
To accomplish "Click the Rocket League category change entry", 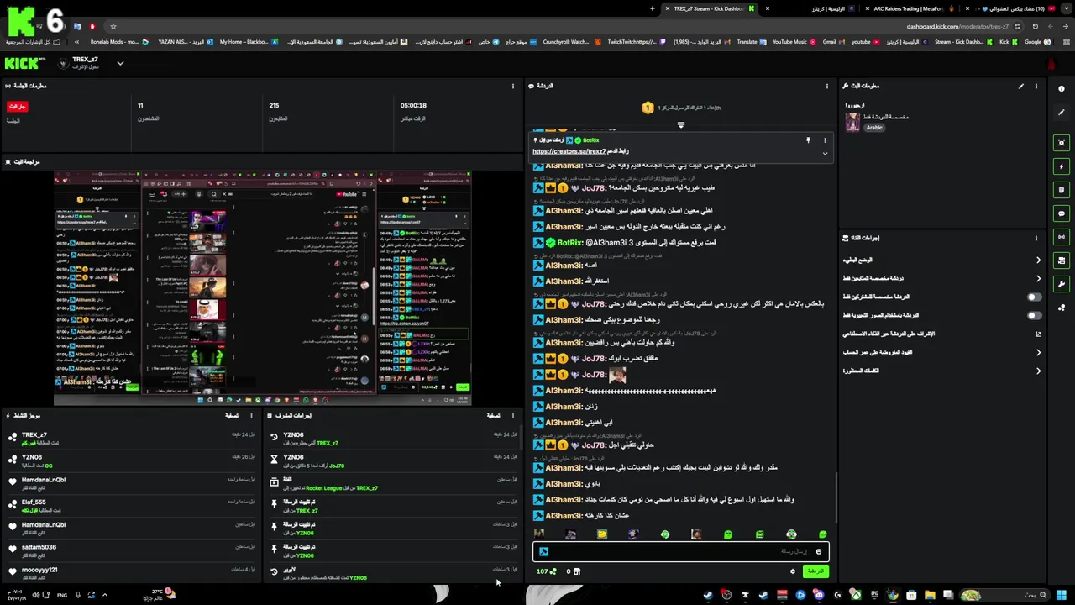I will coord(394,483).
